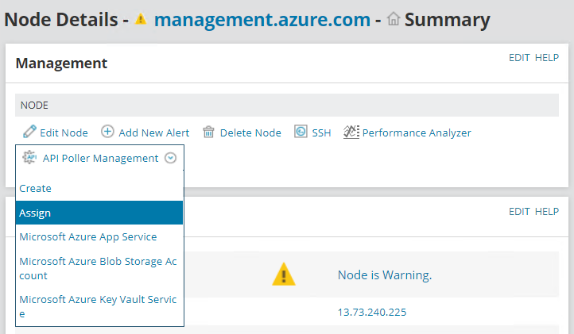Click EDIT in the Management panel
The image size is (574, 334).
(519, 58)
